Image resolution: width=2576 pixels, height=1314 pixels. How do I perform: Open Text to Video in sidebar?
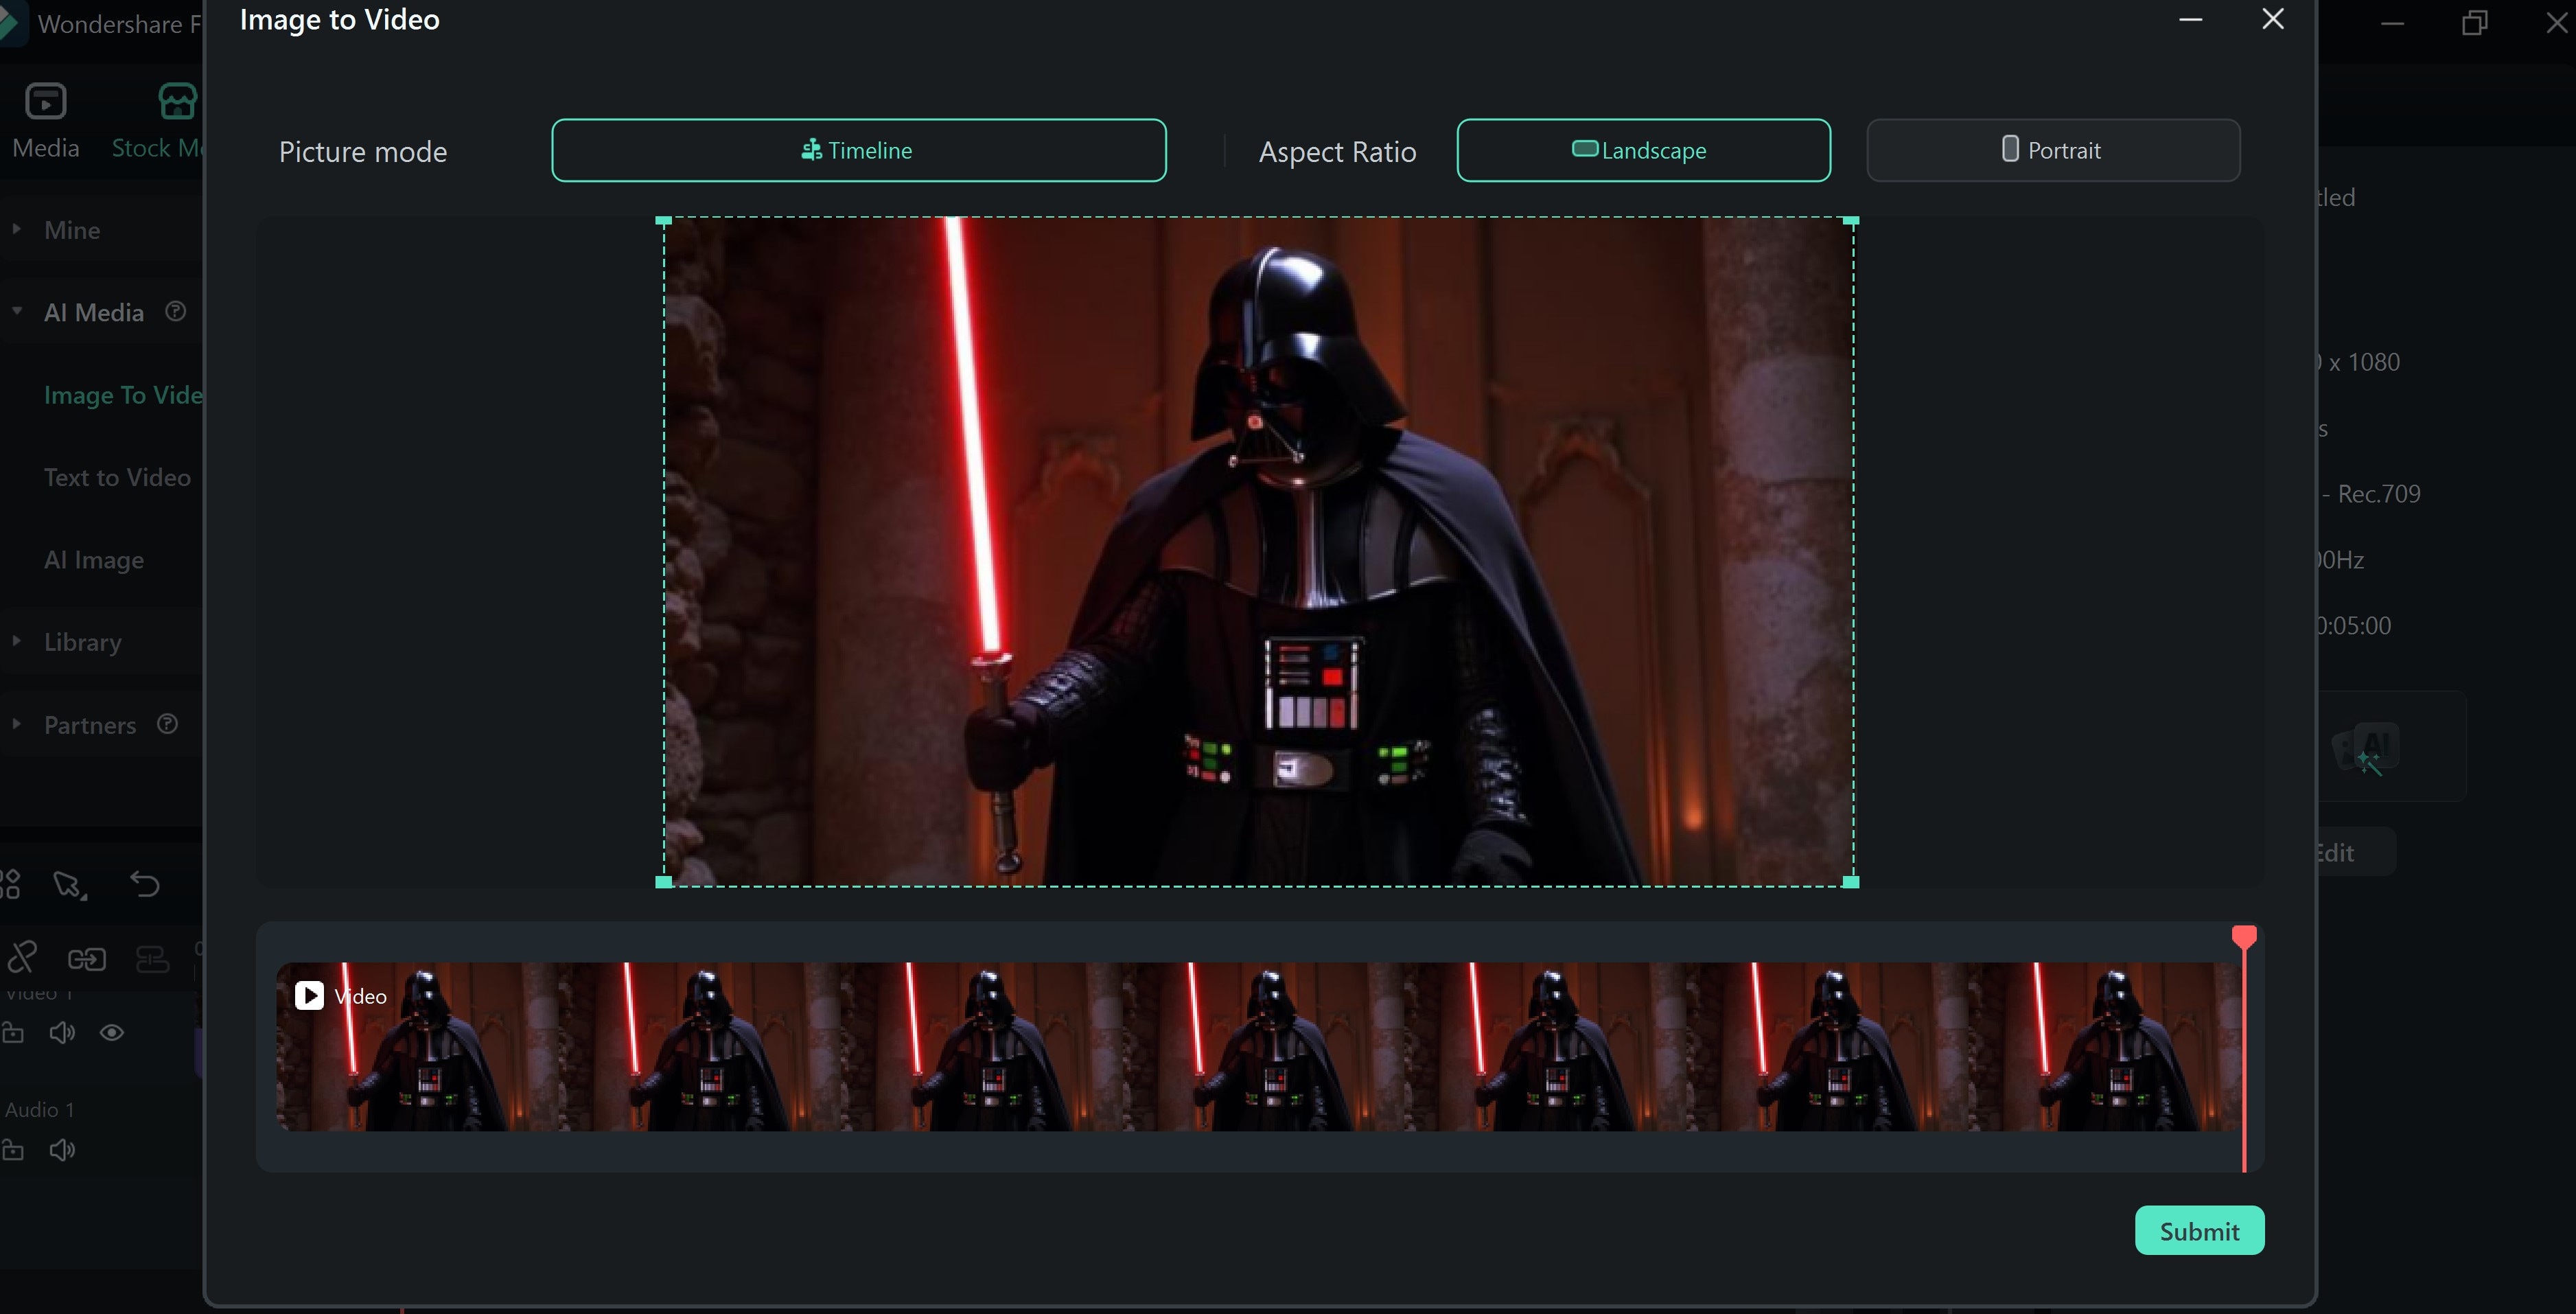point(117,477)
